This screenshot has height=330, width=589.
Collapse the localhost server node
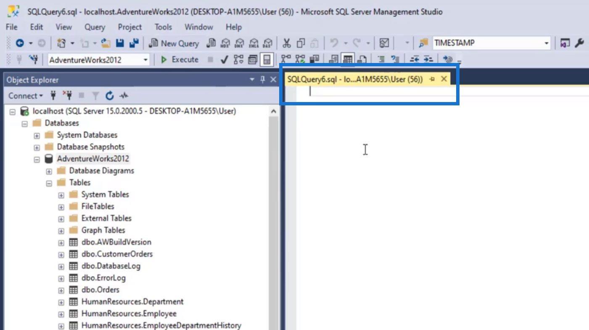point(12,112)
